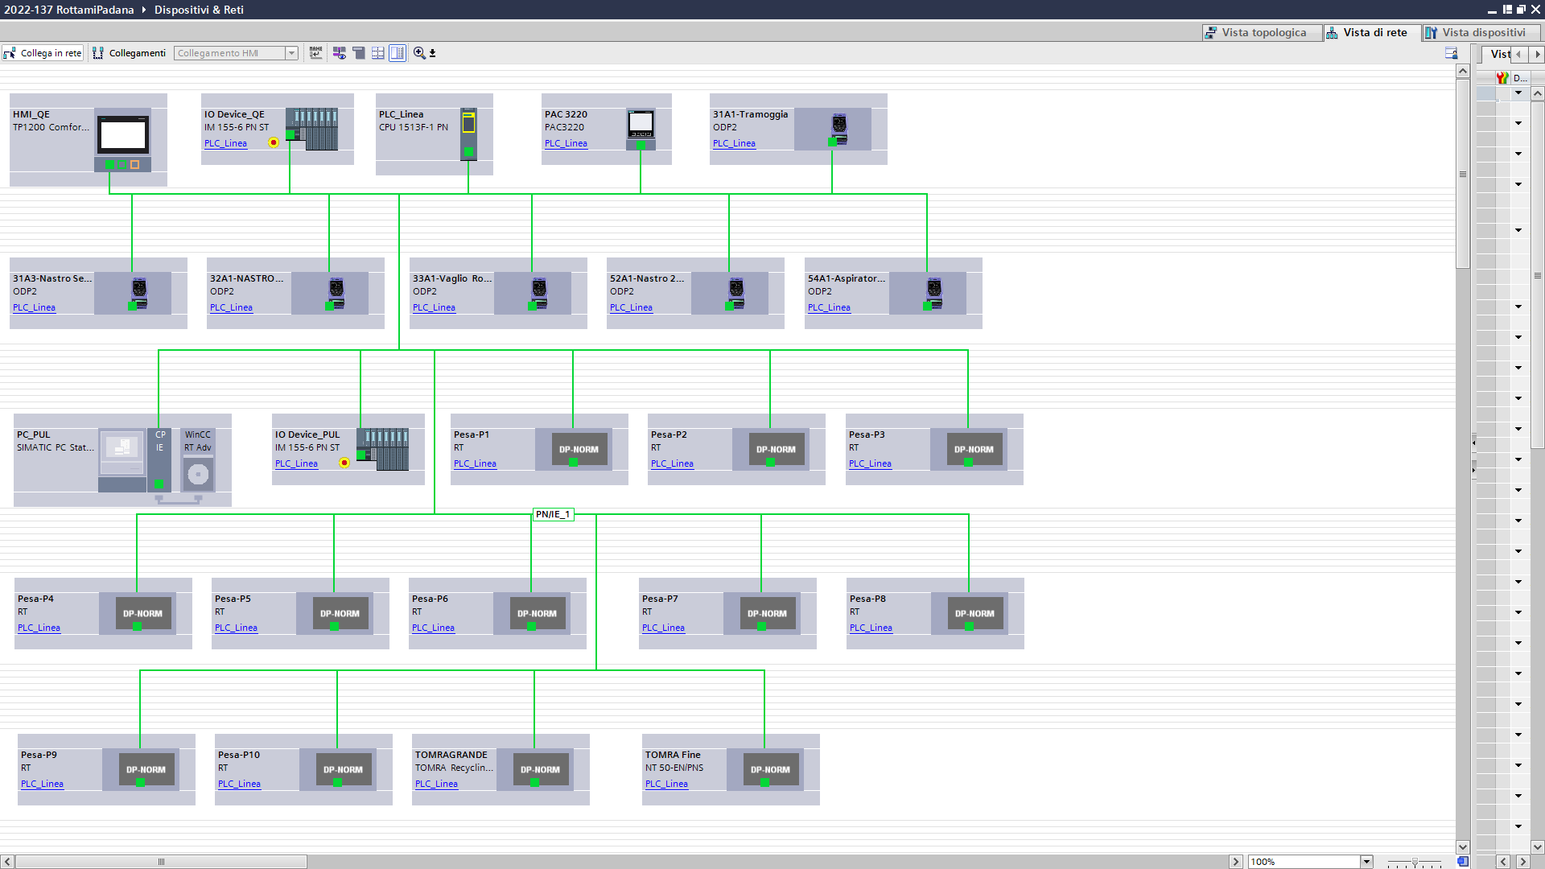Select the PC_PUL SIMATIC PC station icon
This screenshot has width=1545, height=869.
click(x=122, y=460)
